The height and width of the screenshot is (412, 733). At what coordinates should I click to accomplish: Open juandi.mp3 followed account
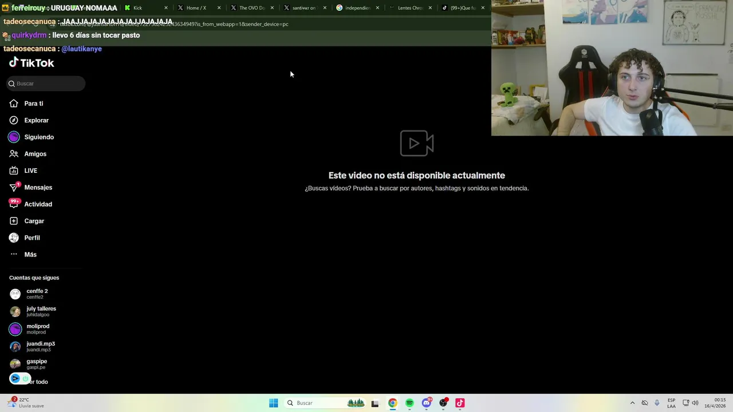coord(33,346)
